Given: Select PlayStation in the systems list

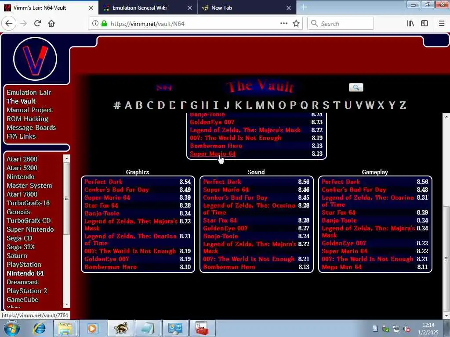Looking at the screenshot, I should pos(24,265).
